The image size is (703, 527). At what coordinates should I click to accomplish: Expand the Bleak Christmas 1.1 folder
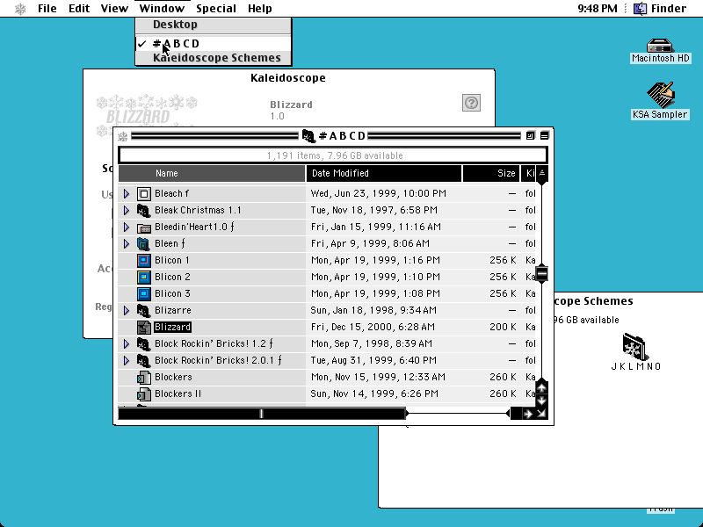pos(127,210)
